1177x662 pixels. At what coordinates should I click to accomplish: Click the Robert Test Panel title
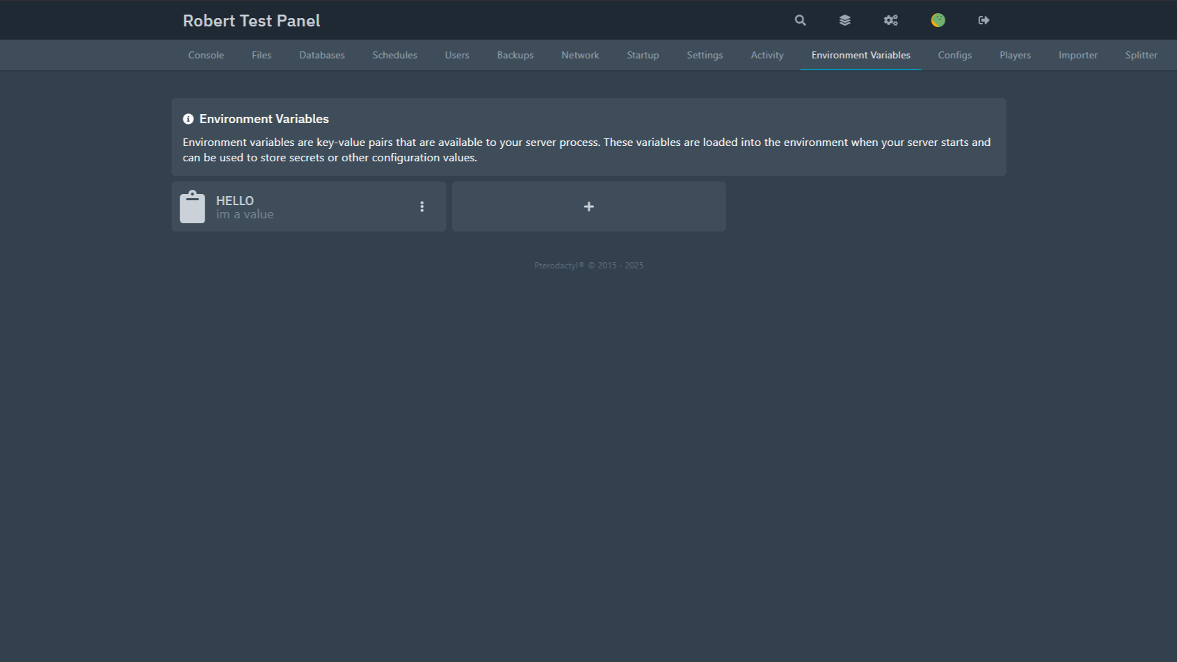(x=251, y=21)
